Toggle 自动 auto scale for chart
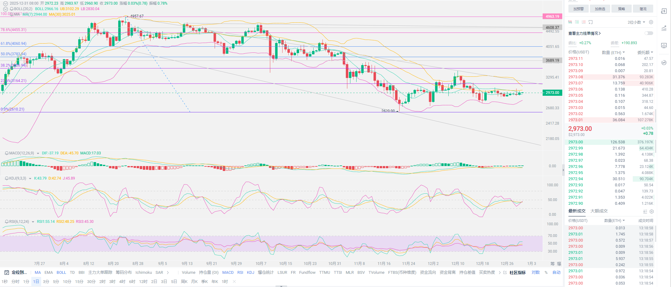The image size is (671, 287). coord(556,273)
